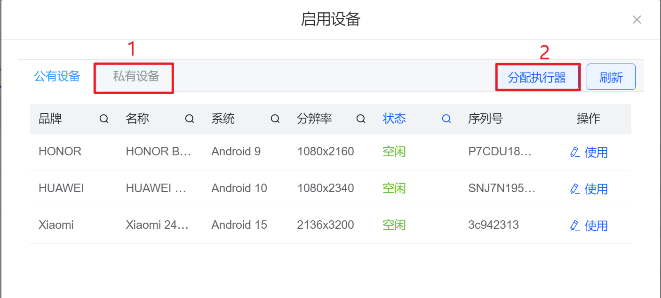
Task: Click 使用 link for the HONOR device
Action: (x=596, y=152)
